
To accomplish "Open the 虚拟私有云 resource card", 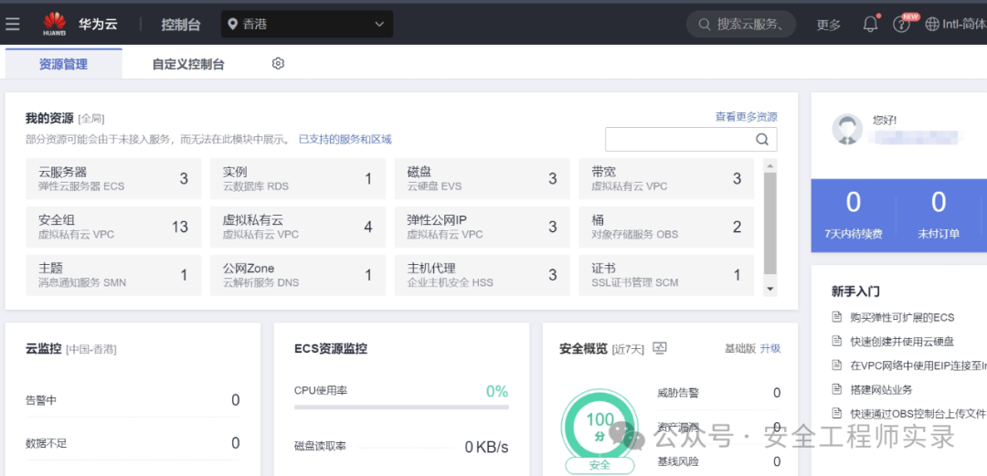I will click(298, 227).
